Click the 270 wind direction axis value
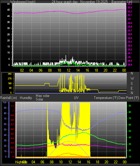Image resolution: width=140 pixels, height=166 pixels. click(10, 79)
